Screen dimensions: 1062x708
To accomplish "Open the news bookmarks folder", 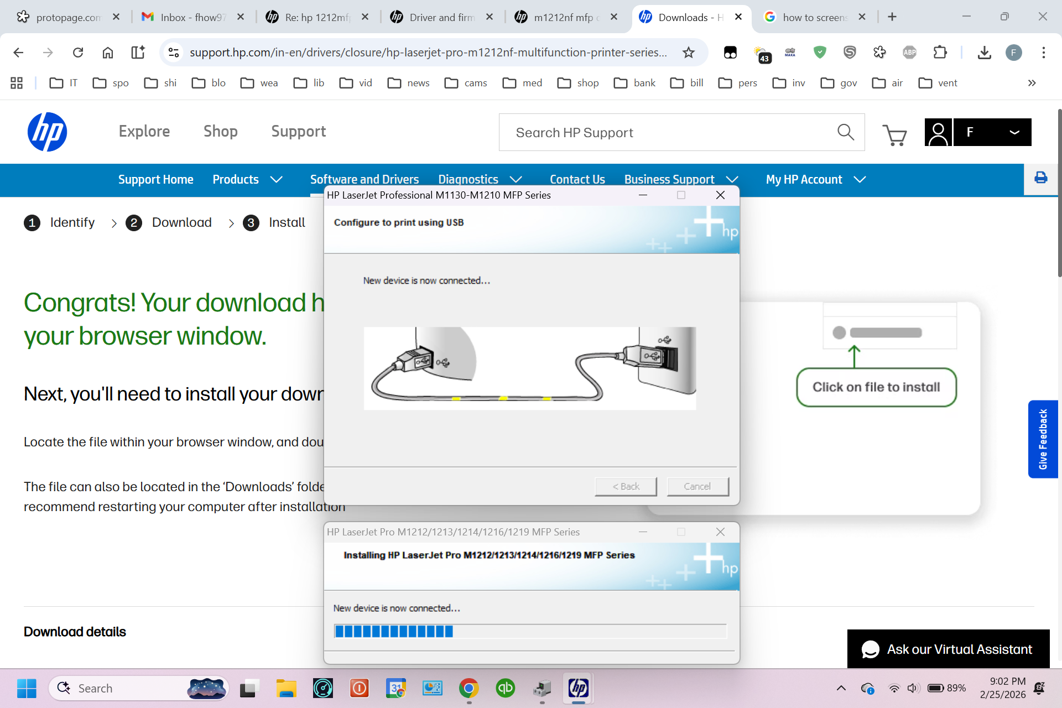I will tap(409, 83).
